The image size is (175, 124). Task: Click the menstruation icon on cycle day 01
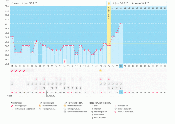click(x=12, y=71)
